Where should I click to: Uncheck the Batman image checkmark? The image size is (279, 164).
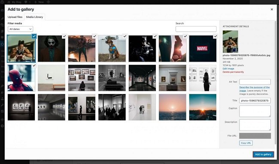tap(155, 36)
